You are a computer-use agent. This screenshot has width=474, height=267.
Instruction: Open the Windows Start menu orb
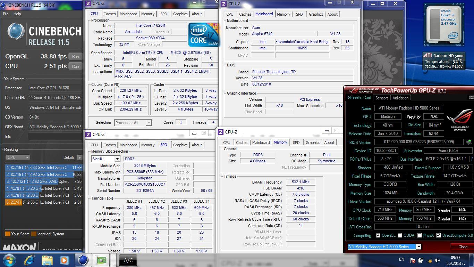pyautogui.click(x=9, y=260)
